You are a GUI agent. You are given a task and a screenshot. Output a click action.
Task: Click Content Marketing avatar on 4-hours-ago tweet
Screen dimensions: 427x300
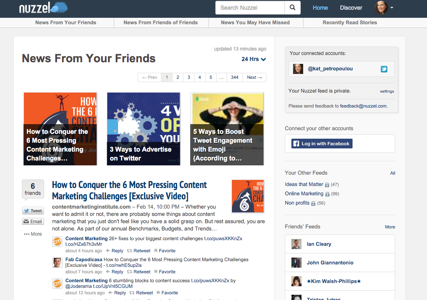pos(57,241)
